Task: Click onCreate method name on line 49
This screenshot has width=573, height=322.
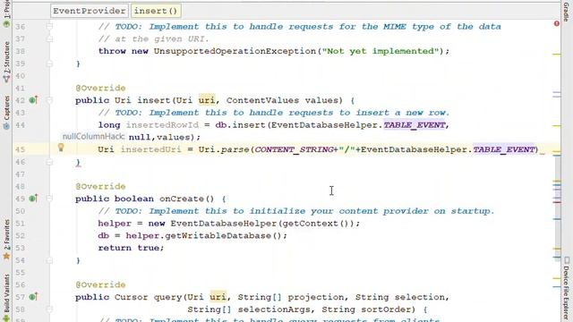Action: (x=181, y=199)
